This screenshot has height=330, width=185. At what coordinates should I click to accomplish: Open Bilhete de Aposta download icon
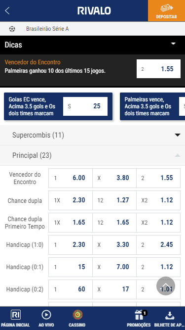(170, 315)
